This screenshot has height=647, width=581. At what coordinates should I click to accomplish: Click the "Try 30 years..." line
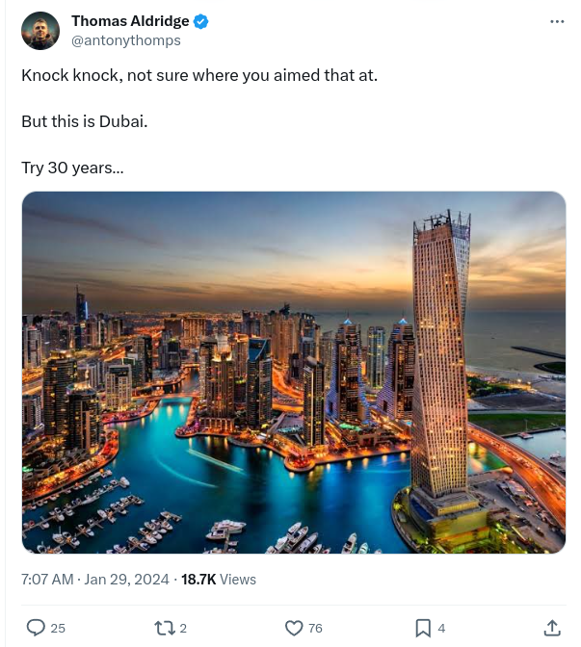tap(72, 168)
